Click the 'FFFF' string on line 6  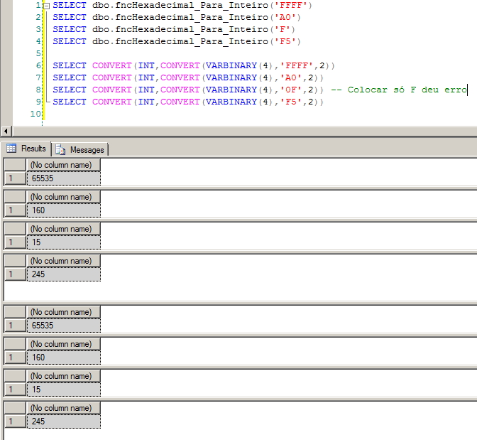[x=299, y=65]
